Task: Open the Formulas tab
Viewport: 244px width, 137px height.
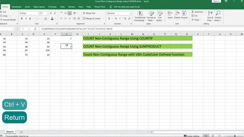Action: point(52,7)
